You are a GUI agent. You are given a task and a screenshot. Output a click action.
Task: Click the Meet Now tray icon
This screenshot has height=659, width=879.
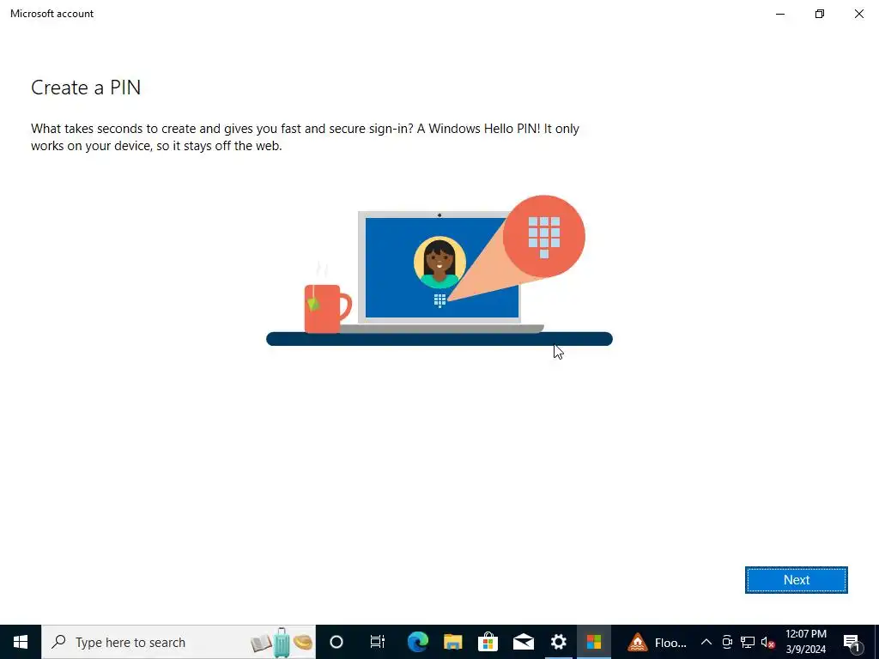(x=727, y=642)
